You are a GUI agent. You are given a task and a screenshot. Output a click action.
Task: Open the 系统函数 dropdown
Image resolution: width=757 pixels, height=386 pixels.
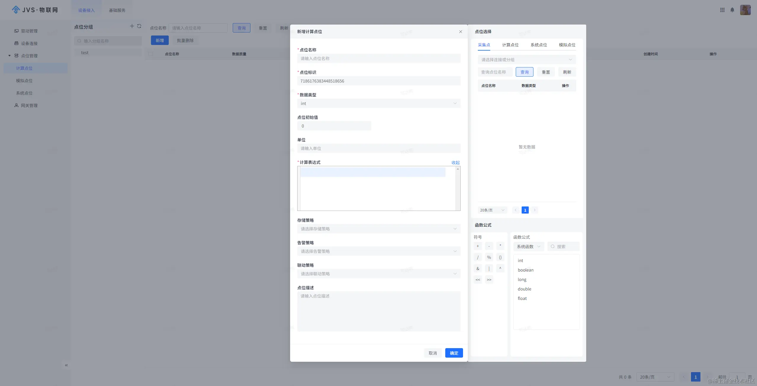(x=528, y=247)
